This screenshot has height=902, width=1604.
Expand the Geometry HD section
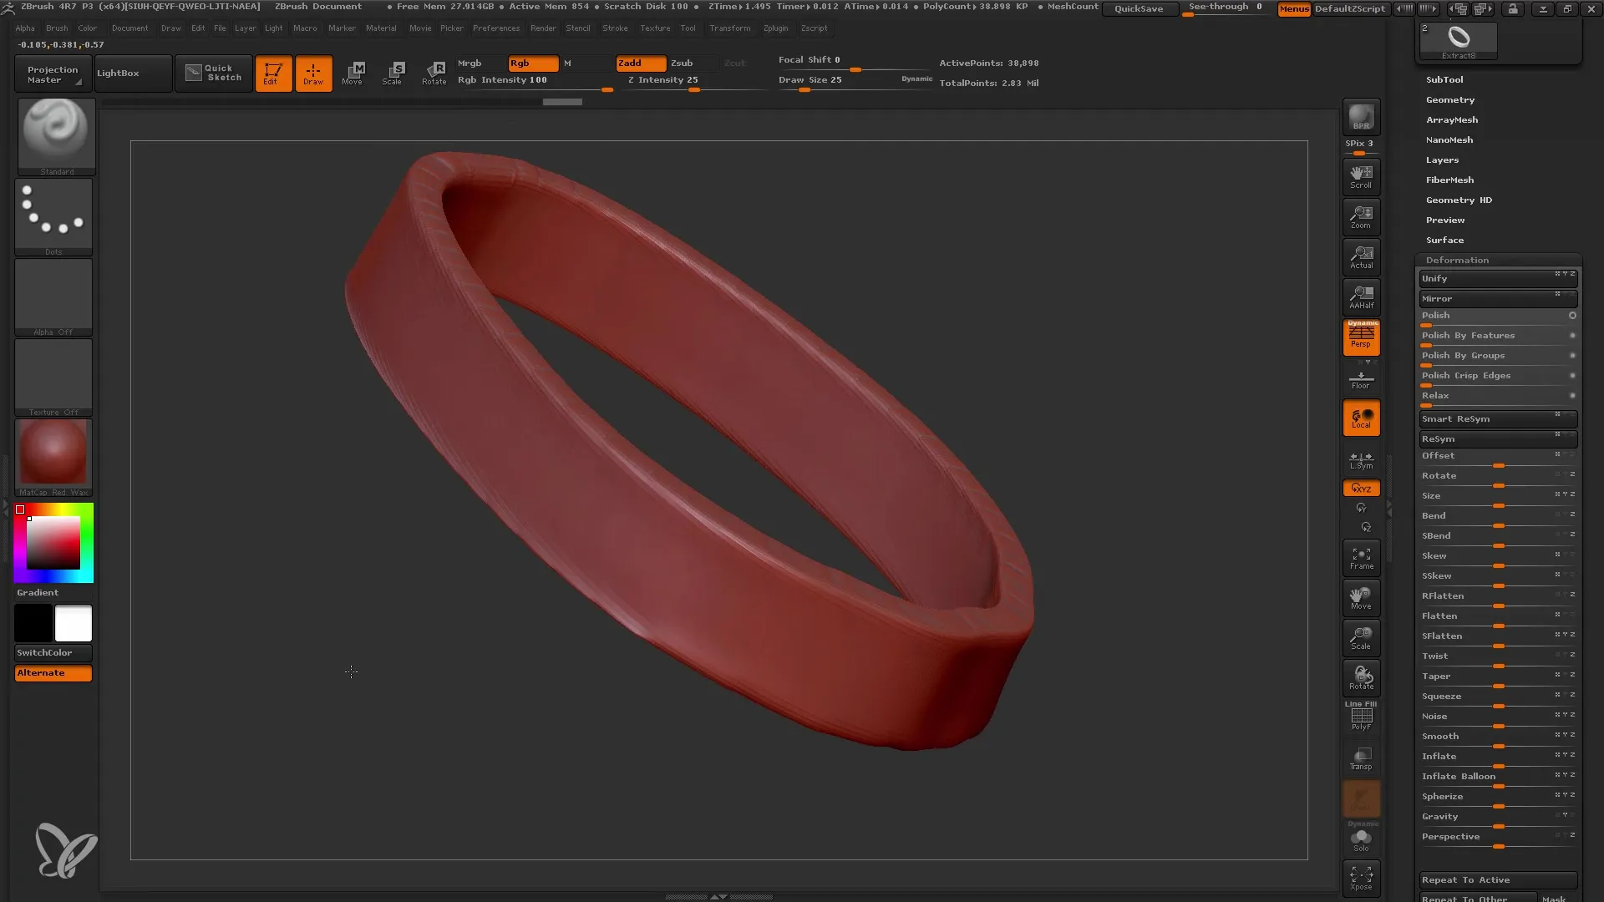[1459, 200]
